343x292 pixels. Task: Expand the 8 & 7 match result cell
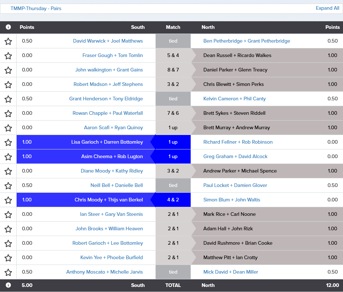tap(173, 70)
